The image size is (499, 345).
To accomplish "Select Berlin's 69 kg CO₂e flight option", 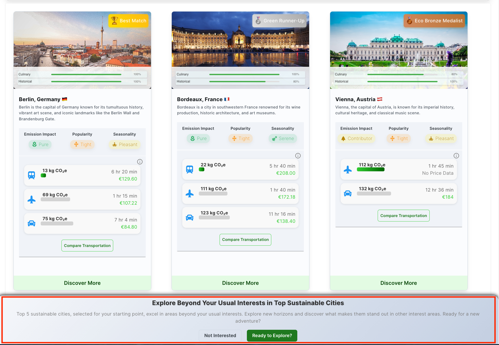I will [82, 199].
